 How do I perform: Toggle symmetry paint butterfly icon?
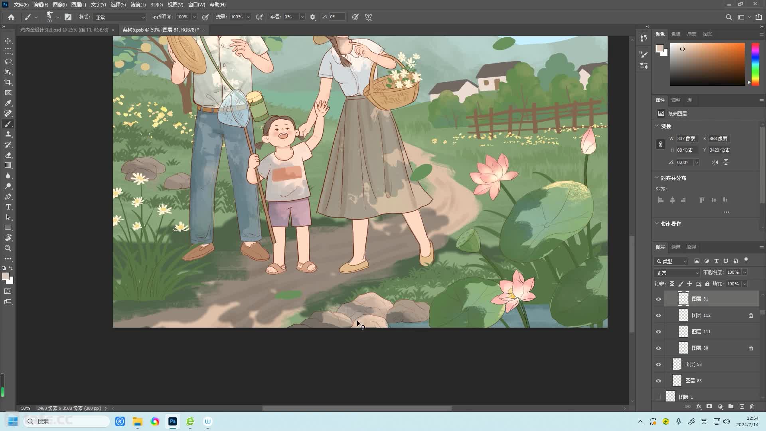coord(368,17)
